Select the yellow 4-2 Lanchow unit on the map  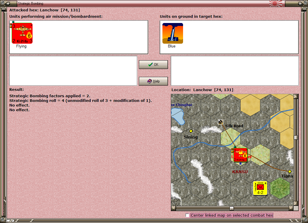click(260, 188)
